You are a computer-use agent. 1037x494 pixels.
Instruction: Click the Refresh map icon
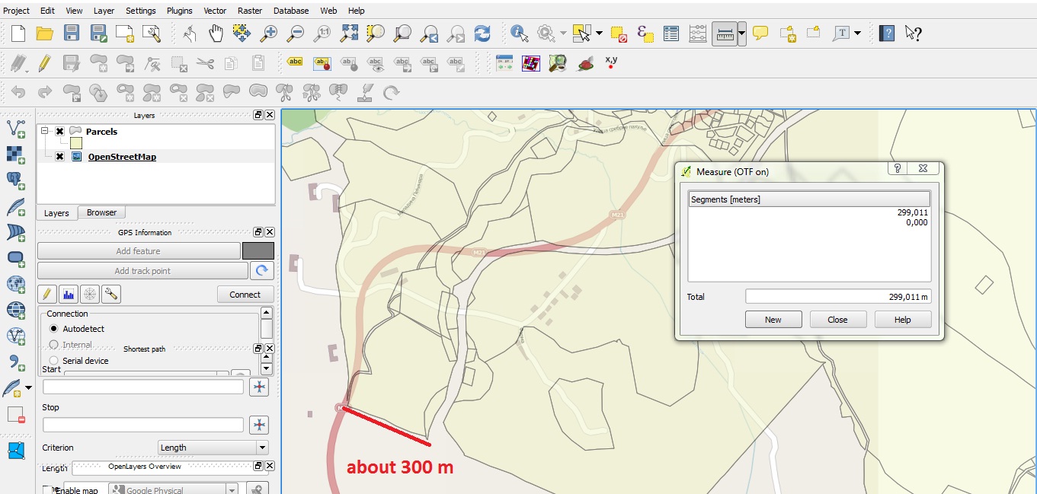[x=482, y=34]
